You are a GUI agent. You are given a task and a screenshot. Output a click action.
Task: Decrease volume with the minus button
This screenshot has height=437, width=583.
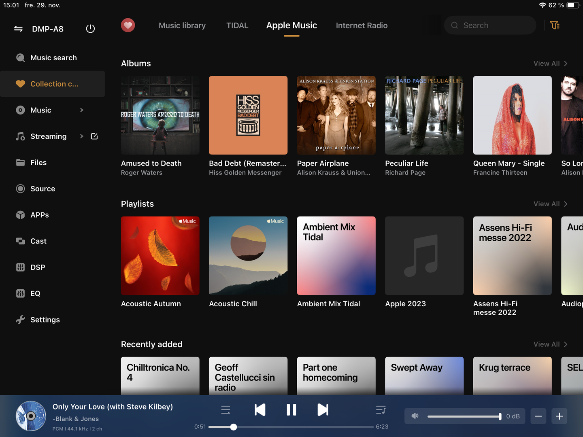538,416
